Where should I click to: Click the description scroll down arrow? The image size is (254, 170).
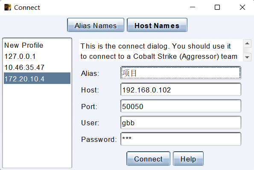point(247,57)
